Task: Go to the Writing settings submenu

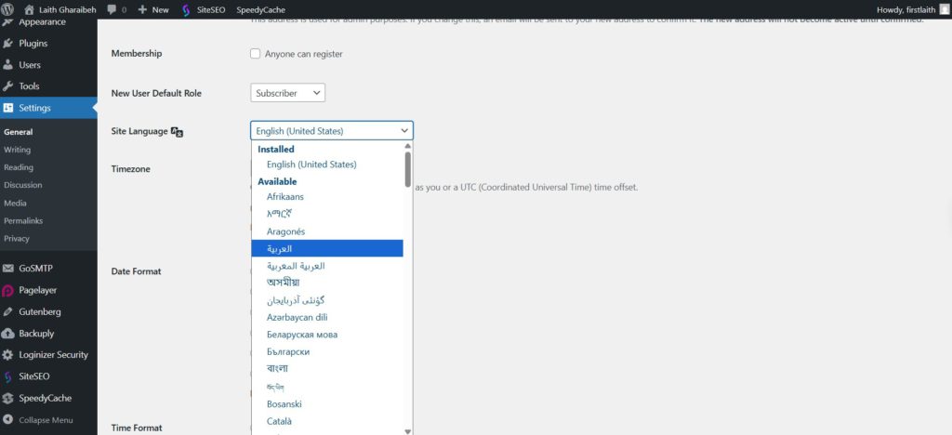Action: 18,150
